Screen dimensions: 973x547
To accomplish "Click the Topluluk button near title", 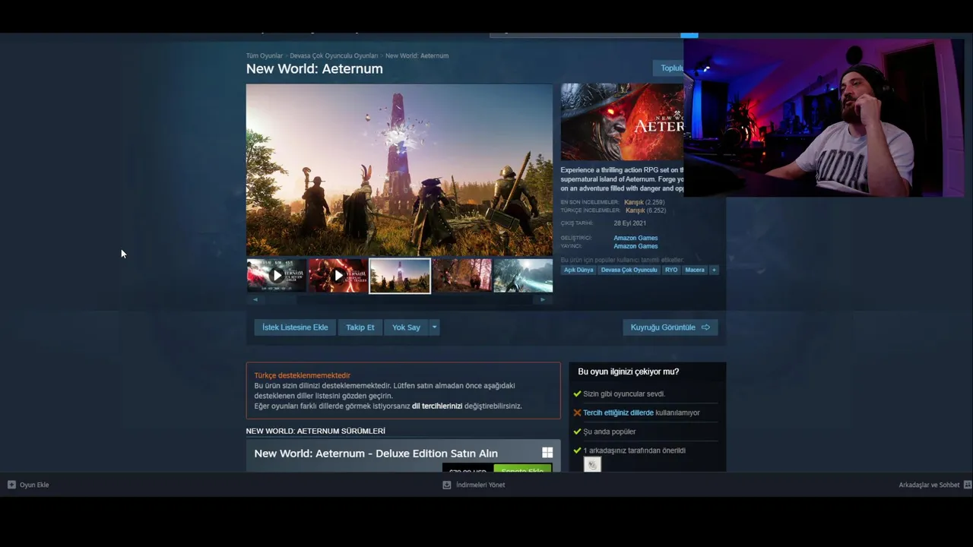I will click(x=668, y=68).
